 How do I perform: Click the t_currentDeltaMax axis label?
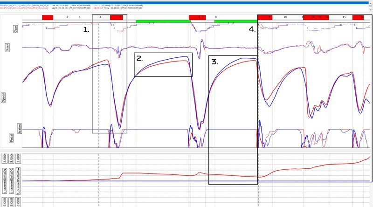[19, 179]
